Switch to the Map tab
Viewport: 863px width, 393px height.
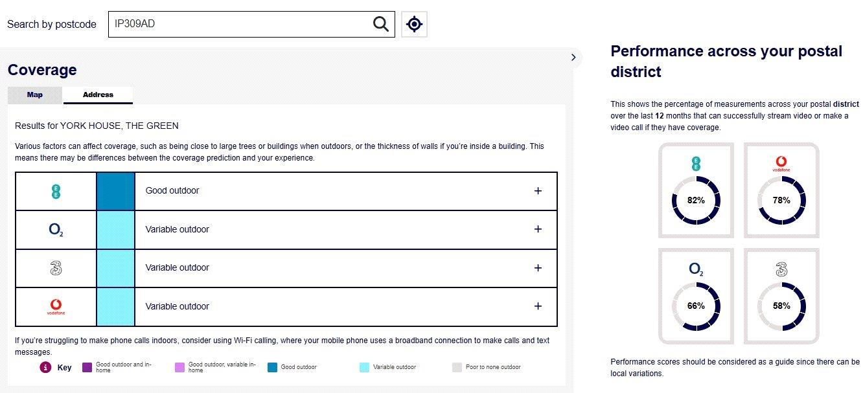pyautogui.click(x=35, y=95)
